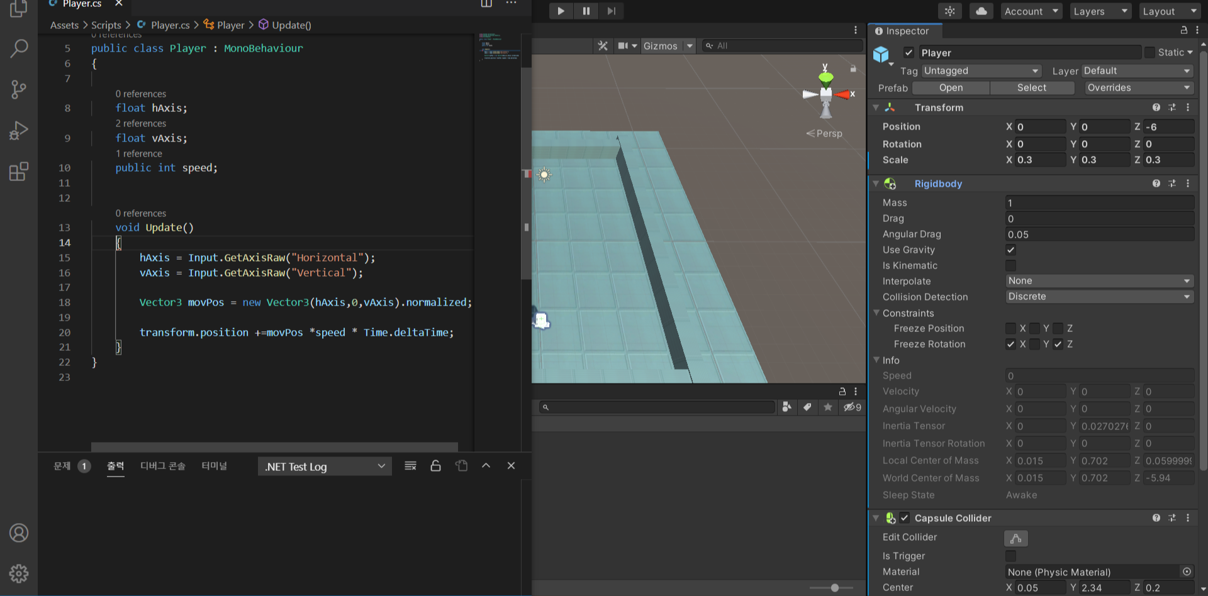The width and height of the screenshot is (1208, 596).
Task: Open the VS Code Search sidebar icon
Action: (19, 48)
